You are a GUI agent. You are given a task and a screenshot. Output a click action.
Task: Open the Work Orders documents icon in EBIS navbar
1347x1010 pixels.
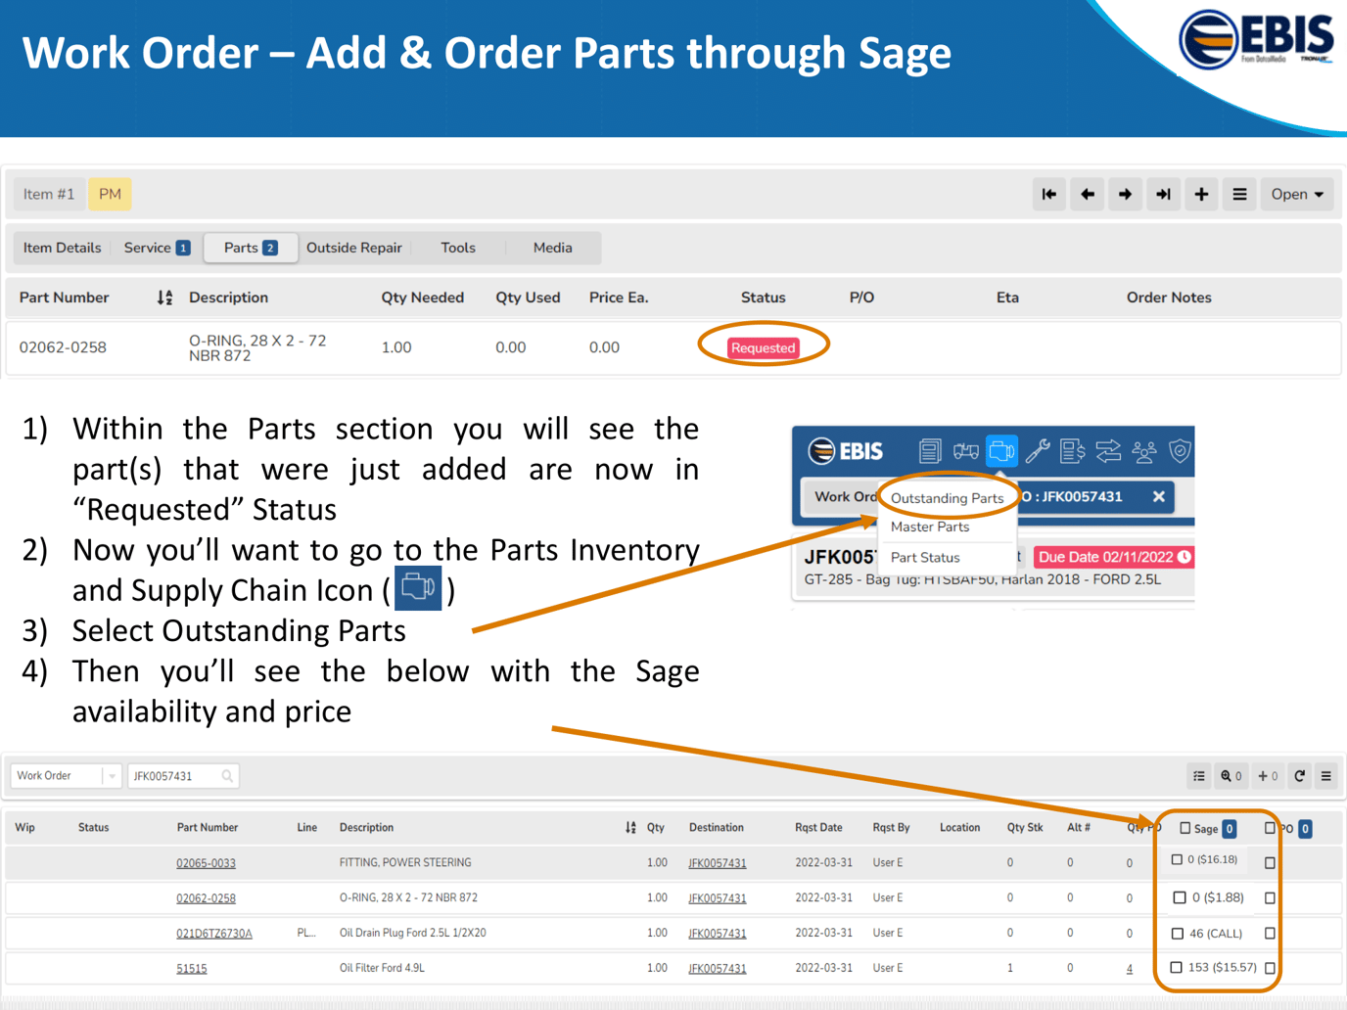tap(929, 451)
